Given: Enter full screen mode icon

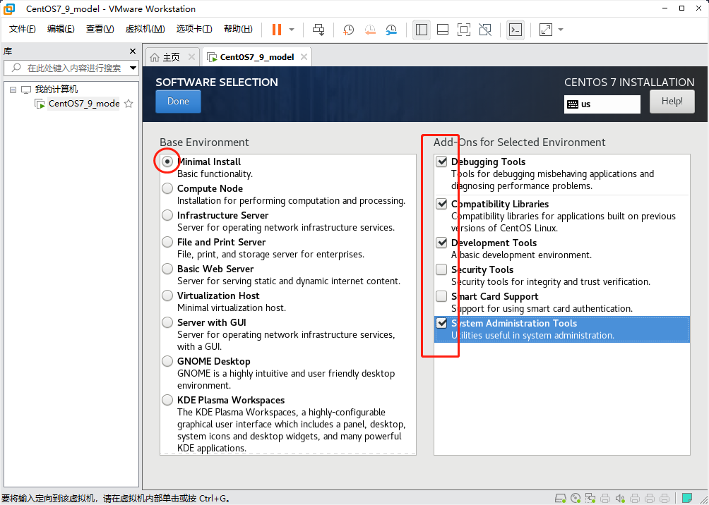Looking at the screenshot, I should point(463,30).
